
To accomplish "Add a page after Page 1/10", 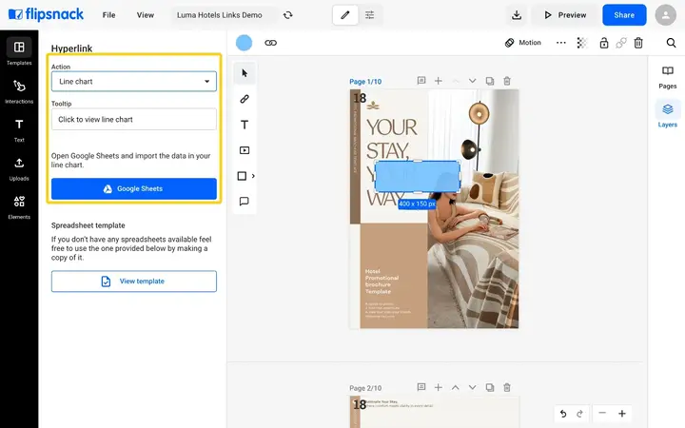I will [x=439, y=81].
